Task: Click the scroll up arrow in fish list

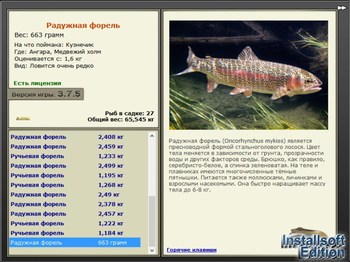Action: (x=152, y=136)
